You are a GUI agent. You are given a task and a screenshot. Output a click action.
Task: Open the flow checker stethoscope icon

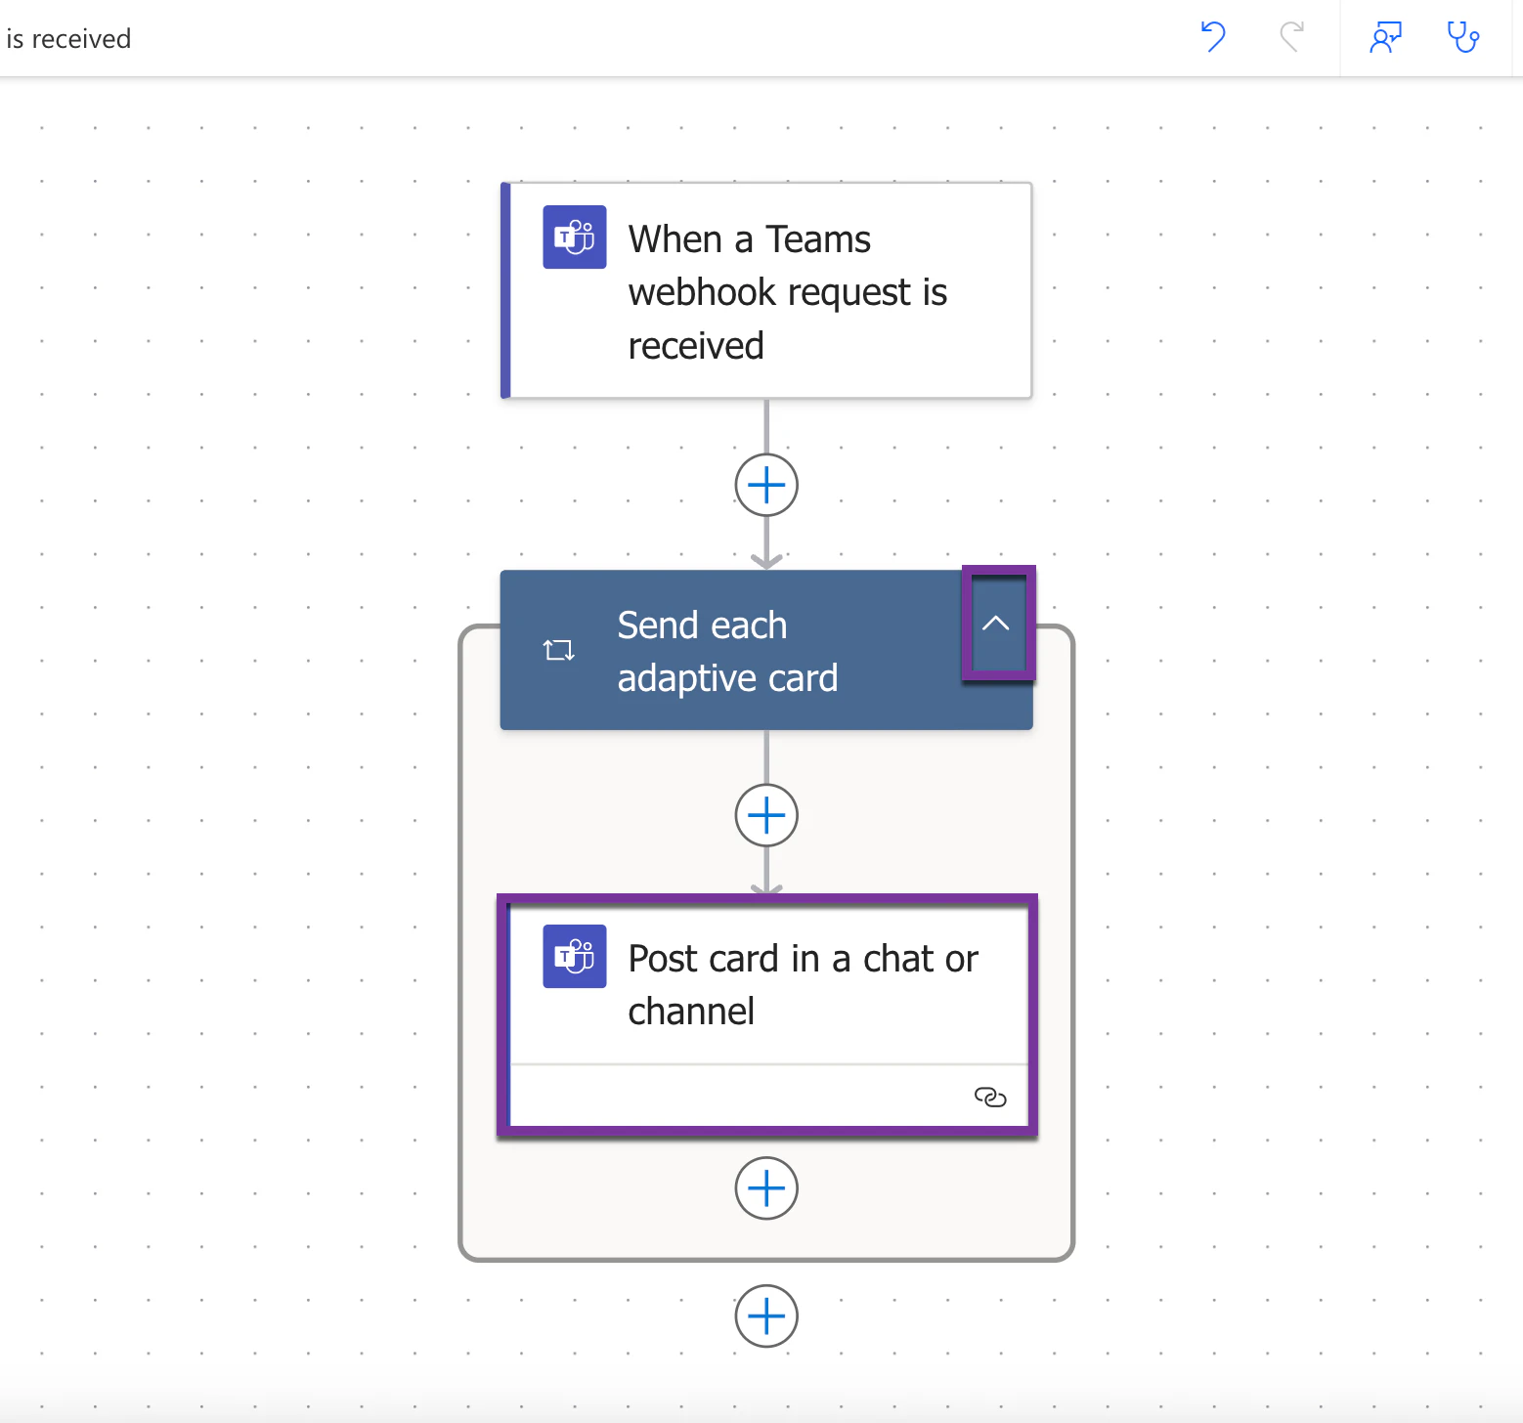(x=1463, y=37)
